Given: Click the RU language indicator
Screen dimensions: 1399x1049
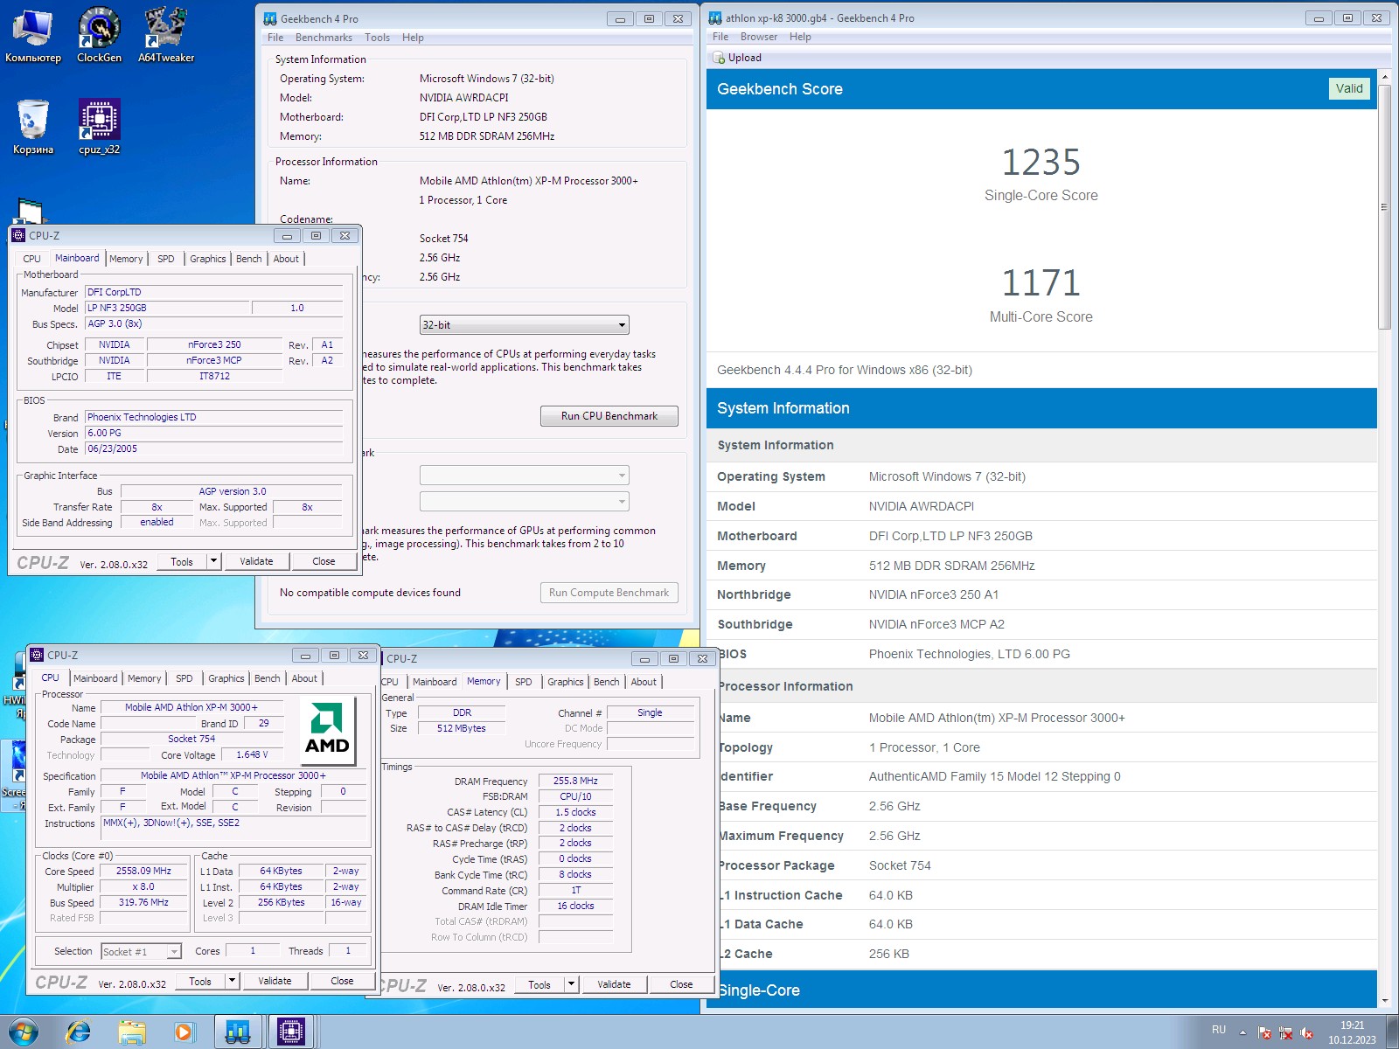Looking at the screenshot, I should tap(1219, 1030).
